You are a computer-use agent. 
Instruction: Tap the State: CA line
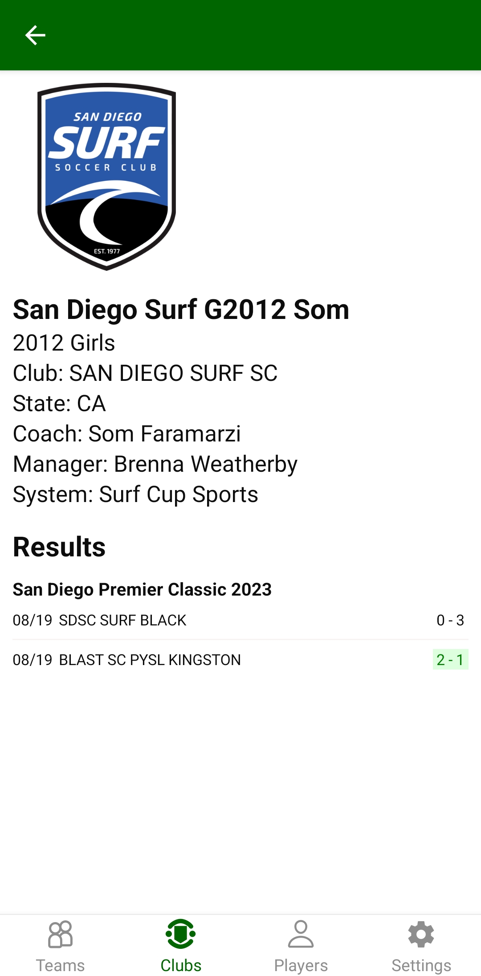tap(59, 403)
